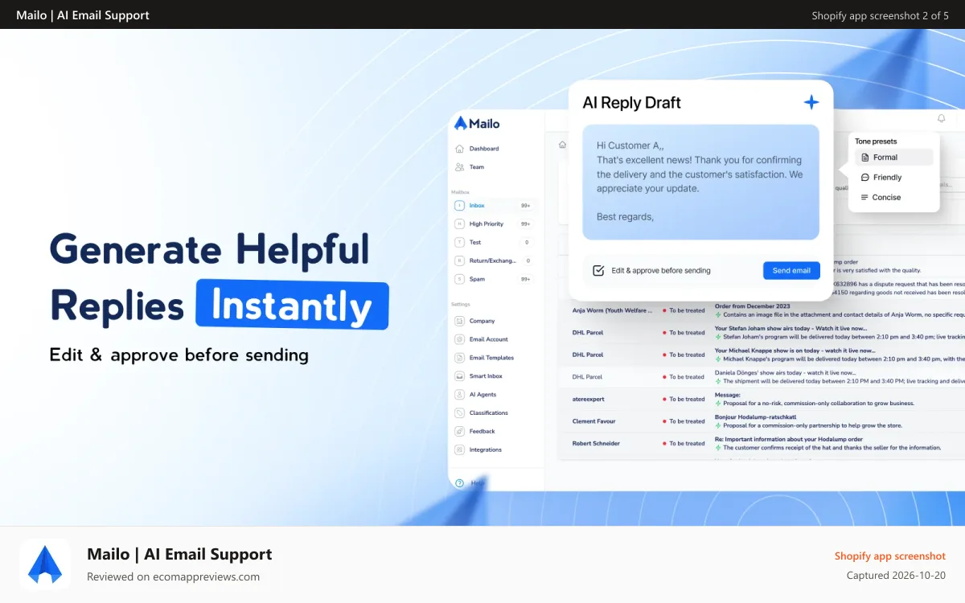Open the AI Agents icon
965x603 pixels.
(459, 395)
